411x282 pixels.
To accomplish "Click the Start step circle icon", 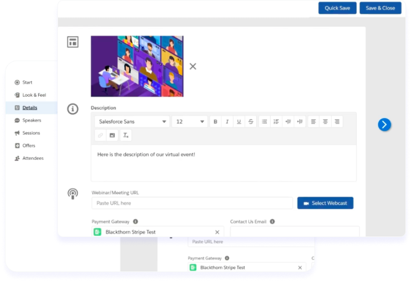I will [x=17, y=82].
